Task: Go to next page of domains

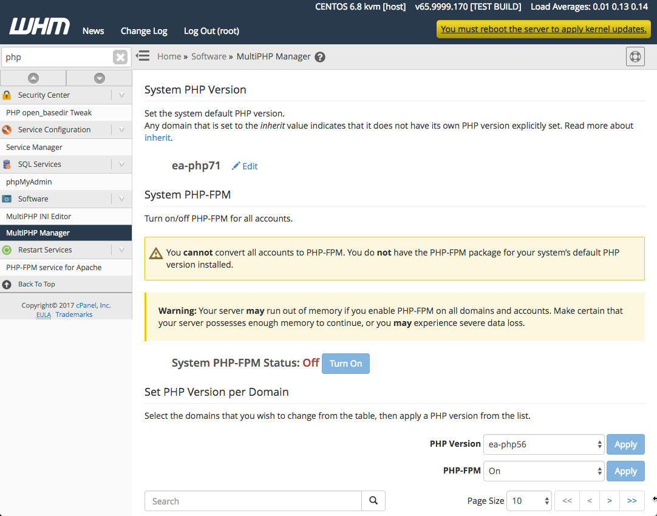Action: point(610,501)
